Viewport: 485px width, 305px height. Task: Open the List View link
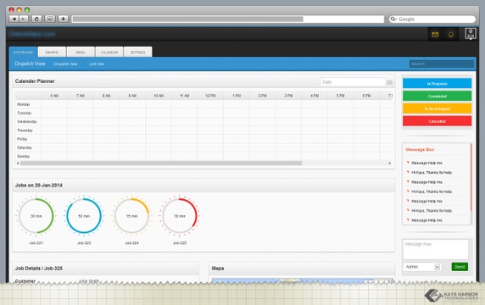click(97, 64)
